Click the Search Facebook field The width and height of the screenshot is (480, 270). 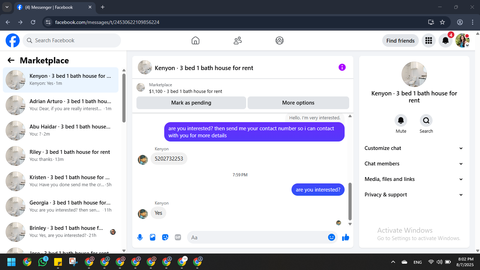click(x=72, y=40)
